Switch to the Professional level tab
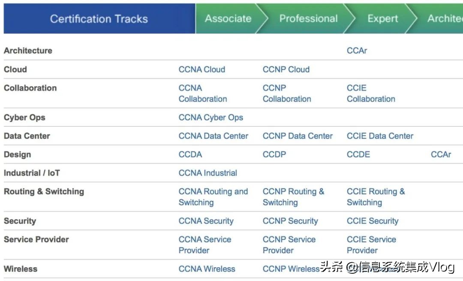This screenshot has width=463, height=281. point(308,19)
